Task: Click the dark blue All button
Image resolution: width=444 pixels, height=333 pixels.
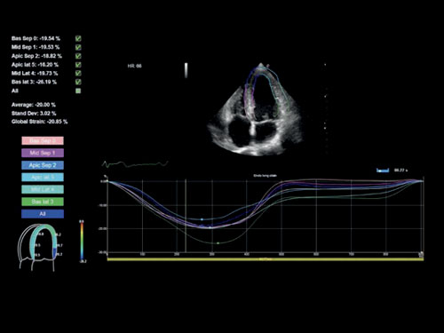Action: coord(43,214)
